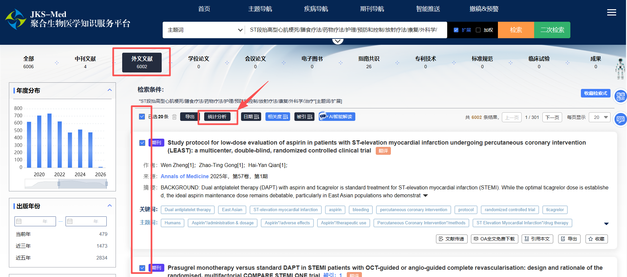Click the robot assistant figure
This screenshot has width=627, height=277.
pyautogui.click(x=620, y=69)
